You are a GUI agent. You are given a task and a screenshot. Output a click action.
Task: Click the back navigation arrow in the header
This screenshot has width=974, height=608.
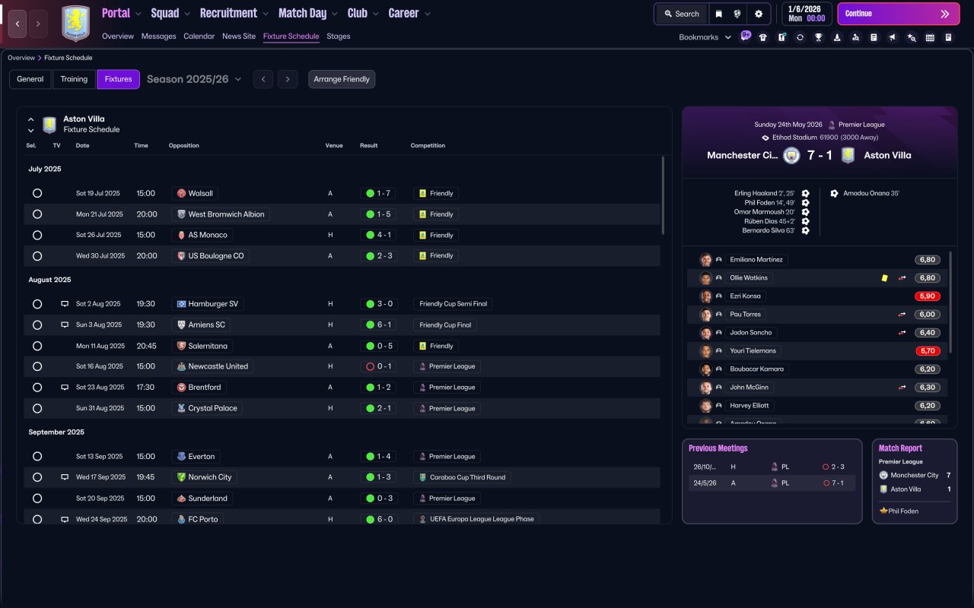[x=18, y=24]
